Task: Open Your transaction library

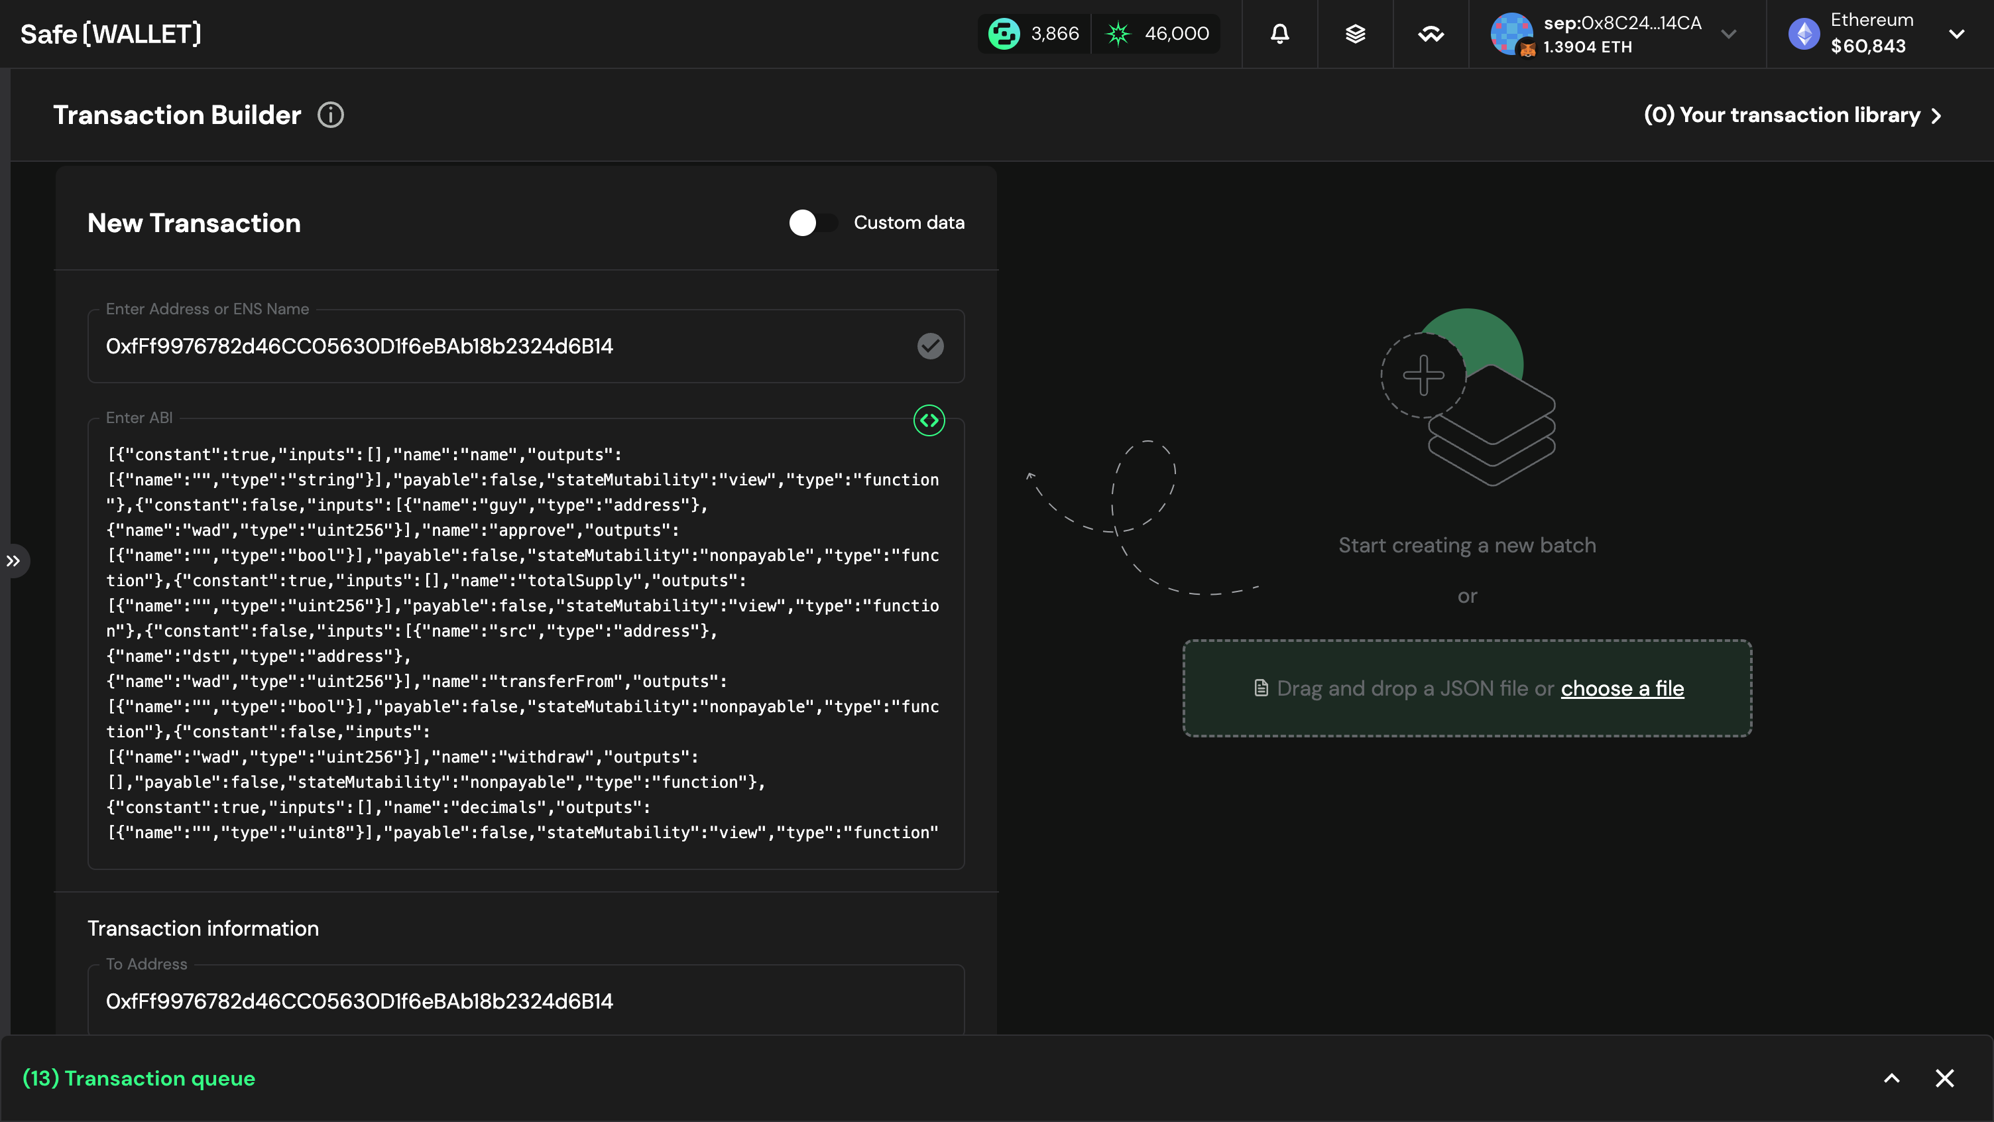Action: (1792, 115)
